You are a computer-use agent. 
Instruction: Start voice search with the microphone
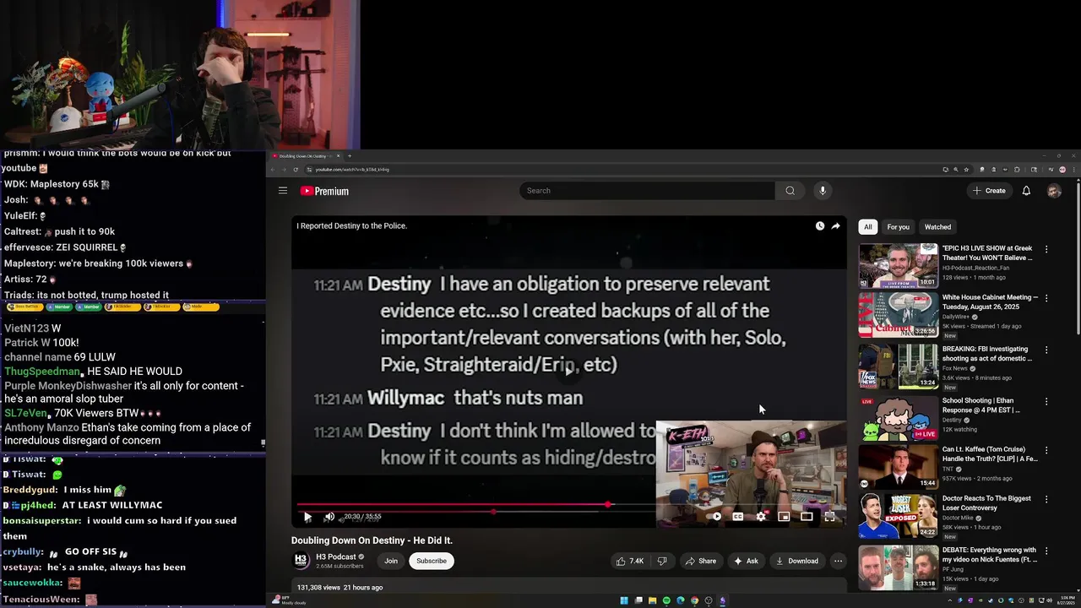[x=823, y=191]
